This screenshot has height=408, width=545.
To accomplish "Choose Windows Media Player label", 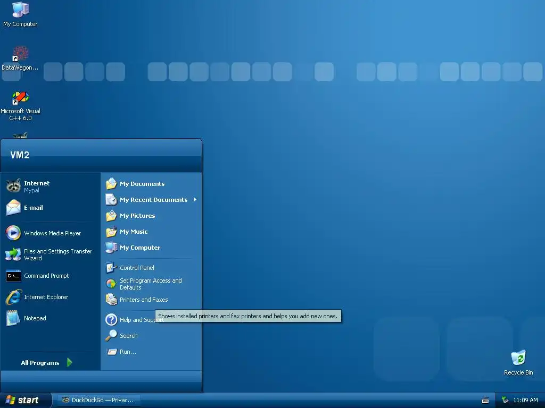I will (53, 233).
